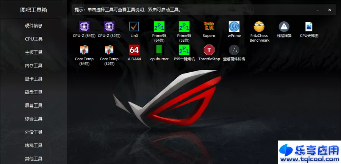The image size is (341, 164).
Task: Switch to 内存工具 in sidebar
Action: pos(33,66)
